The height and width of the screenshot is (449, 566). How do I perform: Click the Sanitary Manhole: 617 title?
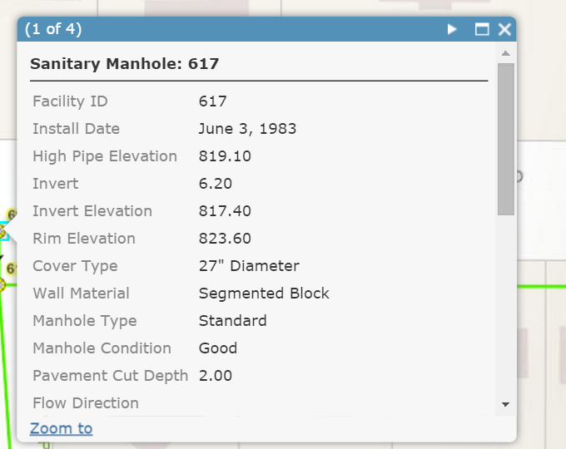125,64
